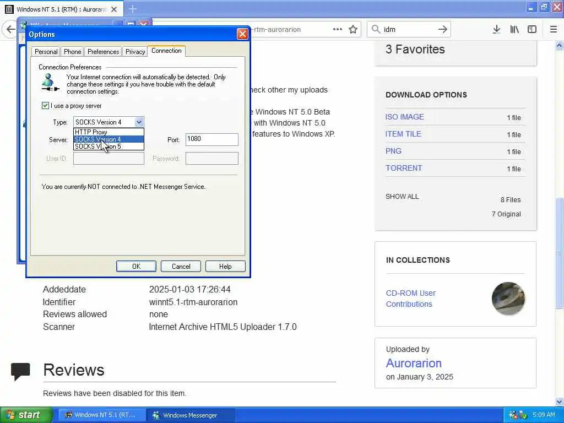Open the PNG download link
Image resolution: width=564 pixels, height=423 pixels.
coord(393,151)
